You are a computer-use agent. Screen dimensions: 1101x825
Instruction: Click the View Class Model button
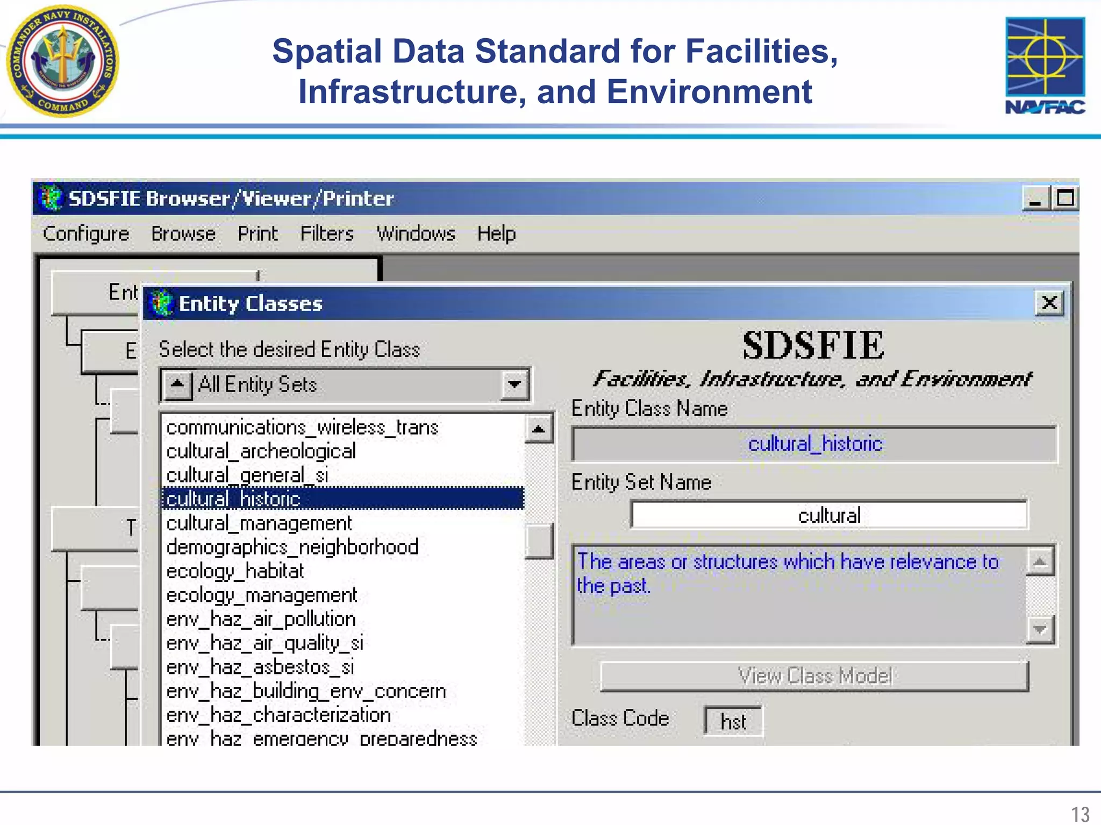[814, 676]
